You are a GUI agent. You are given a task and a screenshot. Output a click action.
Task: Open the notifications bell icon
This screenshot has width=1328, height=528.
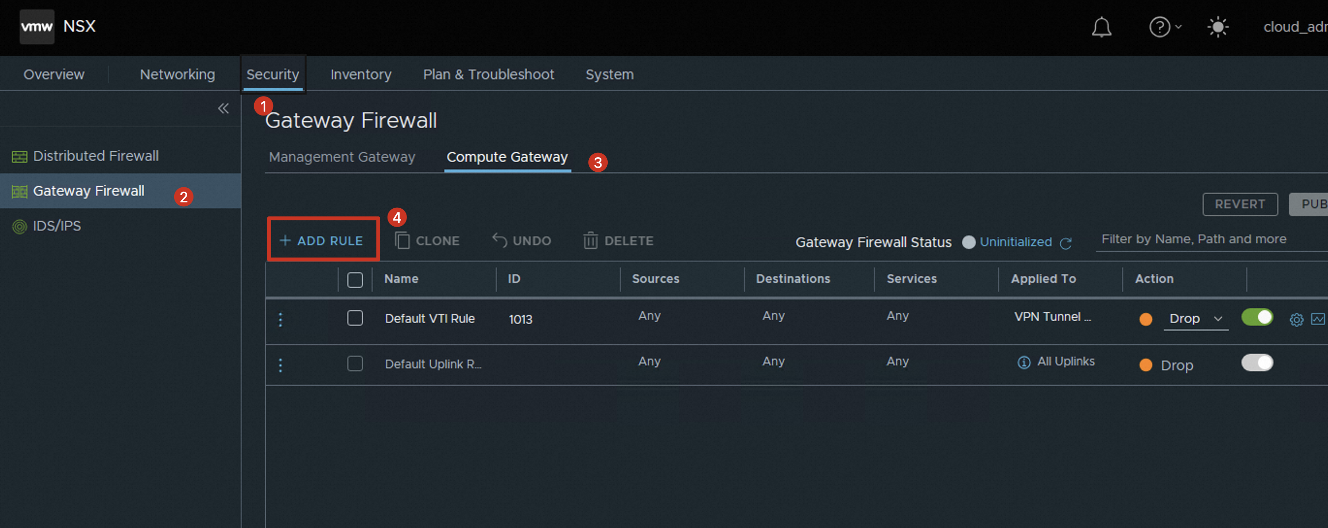point(1101,27)
